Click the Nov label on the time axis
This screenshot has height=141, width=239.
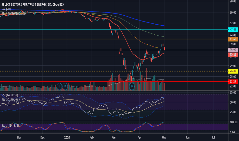point(19,137)
